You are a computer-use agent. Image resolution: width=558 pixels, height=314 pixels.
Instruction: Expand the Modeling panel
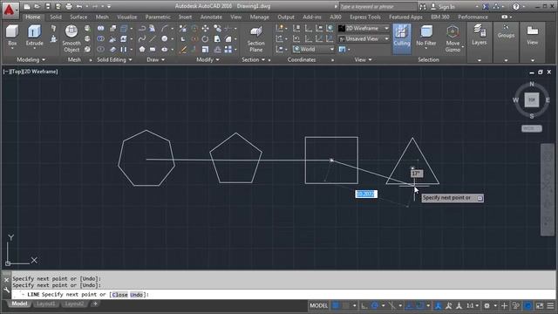(x=31, y=59)
